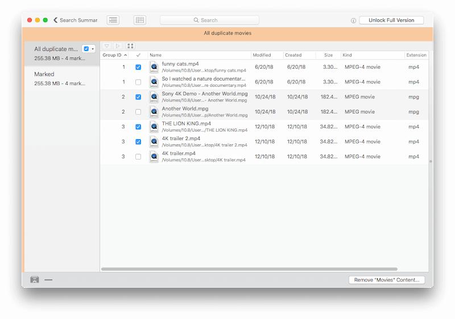Click the minus icon in bottom bar
This screenshot has height=319, width=455.
tap(48, 280)
